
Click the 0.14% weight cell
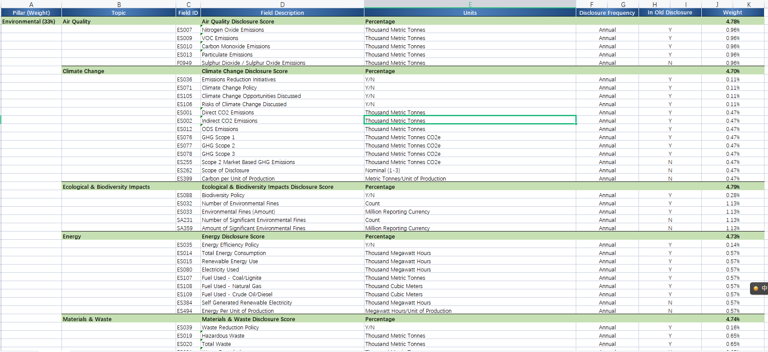point(733,245)
